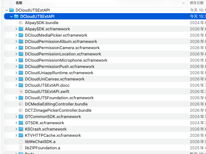206x154 pixels.
Task: Click the DCloudPermissionAlbum.xcframework folder icon
Action: pos(21,41)
